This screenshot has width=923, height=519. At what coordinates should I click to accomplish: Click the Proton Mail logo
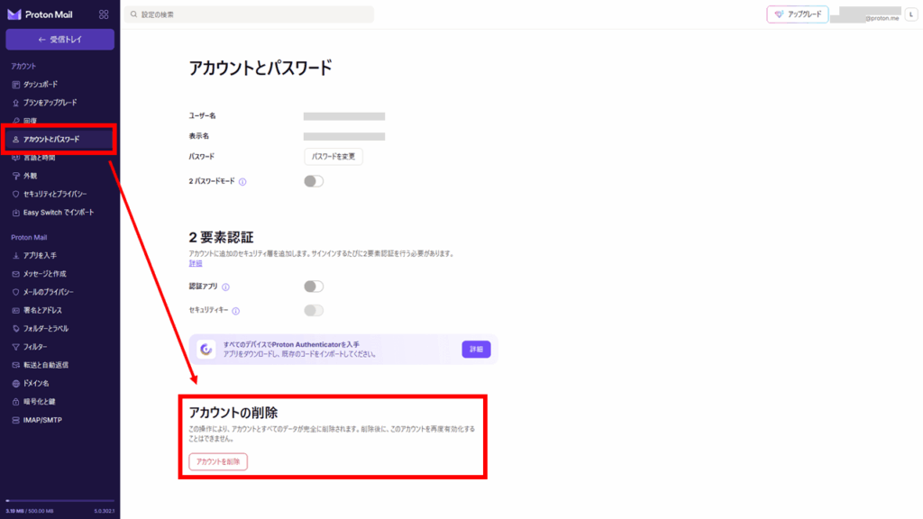click(x=34, y=14)
